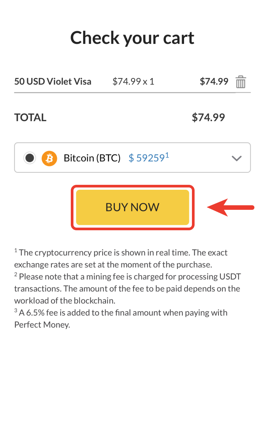Expand the payment method chevron
The image size is (265, 445).
(x=237, y=158)
